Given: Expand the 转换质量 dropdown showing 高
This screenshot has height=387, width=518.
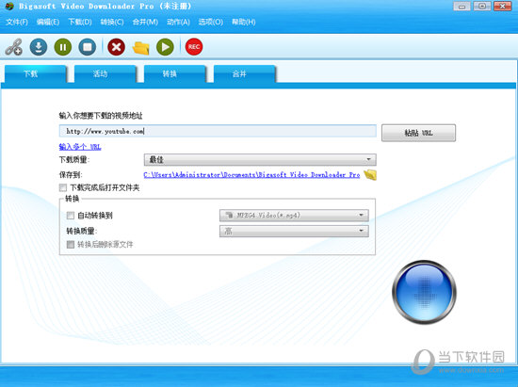Looking at the screenshot, I should click(294, 231).
